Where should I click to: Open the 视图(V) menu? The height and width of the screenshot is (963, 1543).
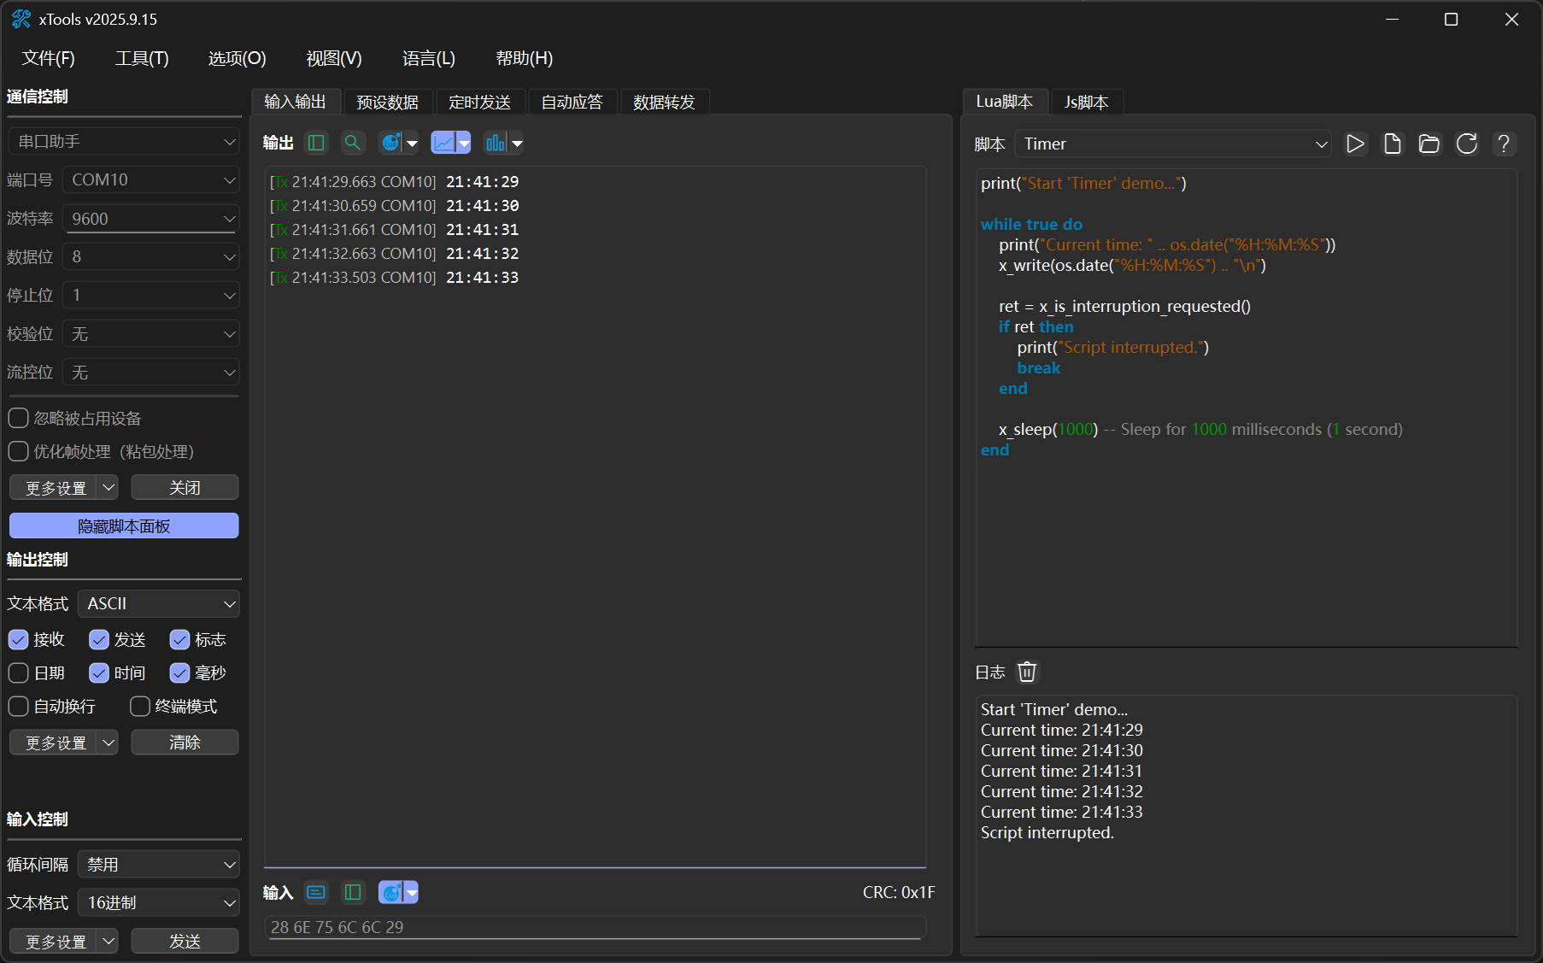pyautogui.click(x=334, y=58)
